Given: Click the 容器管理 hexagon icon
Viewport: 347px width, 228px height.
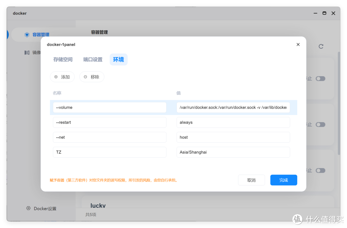Looking at the screenshot, I should (x=27, y=35).
